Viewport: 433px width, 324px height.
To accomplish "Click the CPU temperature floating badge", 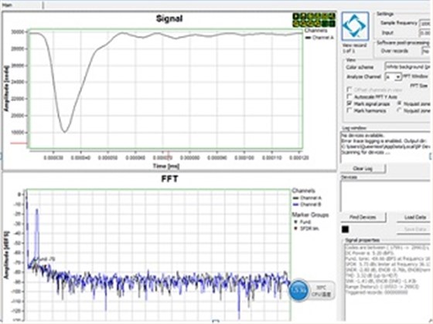I will (x=321, y=291).
